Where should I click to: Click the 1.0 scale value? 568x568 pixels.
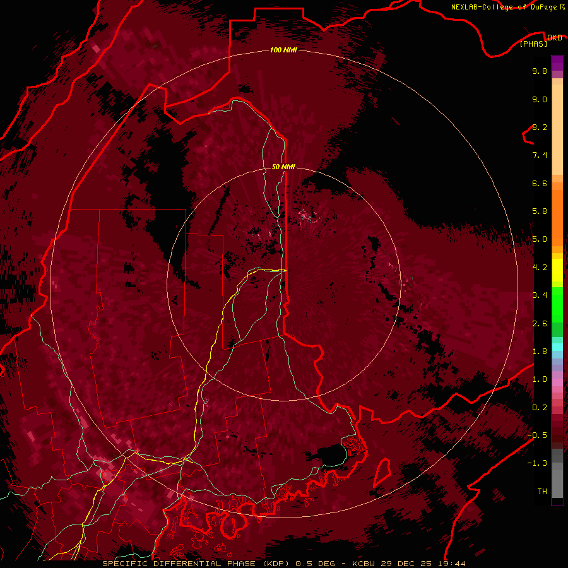click(540, 379)
